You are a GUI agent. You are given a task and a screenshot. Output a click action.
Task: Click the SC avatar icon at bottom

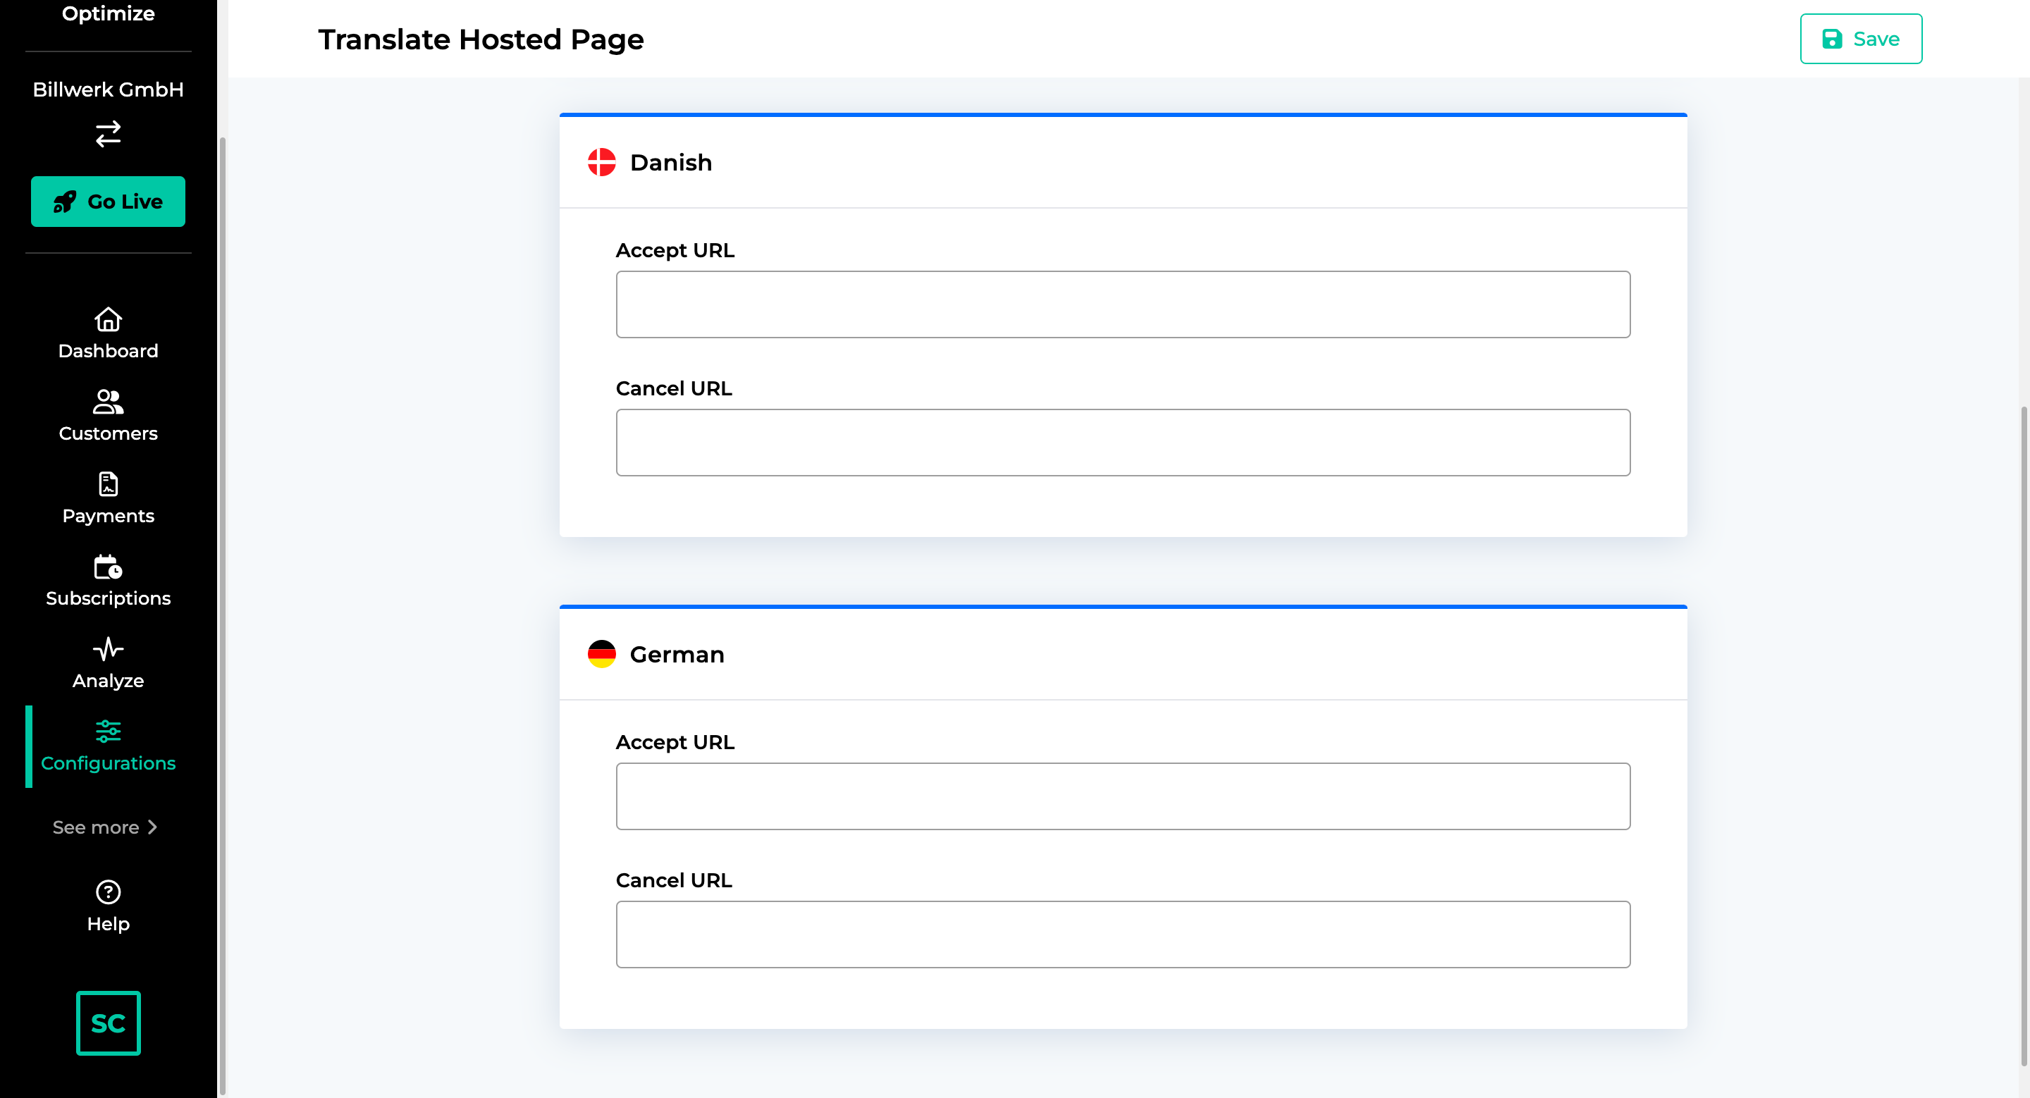[x=108, y=1023]
